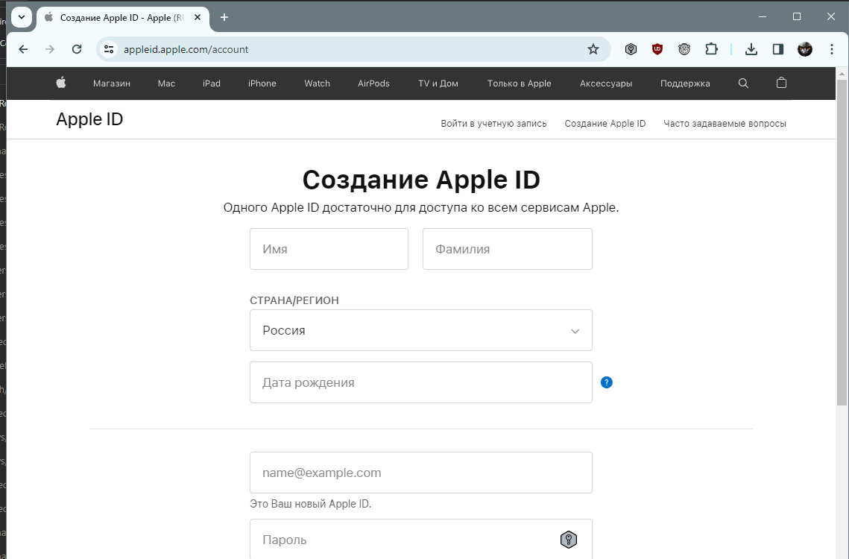Image resolution: width=849 pixels, height=559 pixels.
Task: Open the iPhone menu item
Action: pyautogui.click(x=262, y=83)
